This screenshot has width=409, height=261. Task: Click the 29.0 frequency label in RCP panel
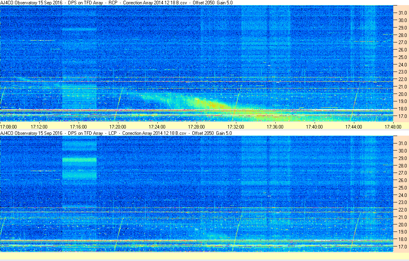tap(402, 28)
